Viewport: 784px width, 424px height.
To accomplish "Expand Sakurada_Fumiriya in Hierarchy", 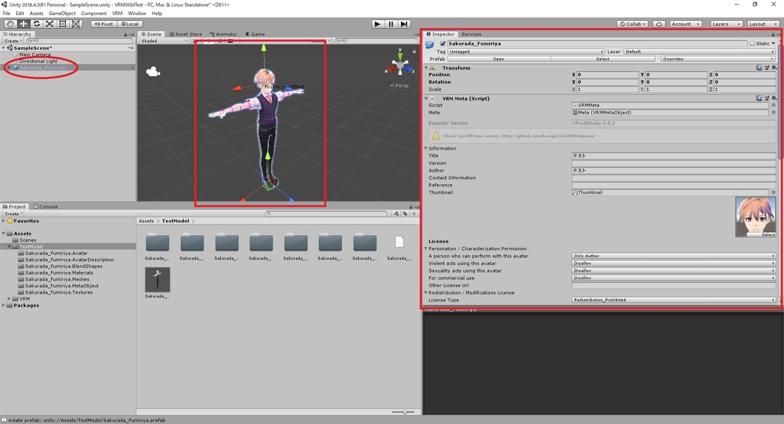I will coord(9,67).
